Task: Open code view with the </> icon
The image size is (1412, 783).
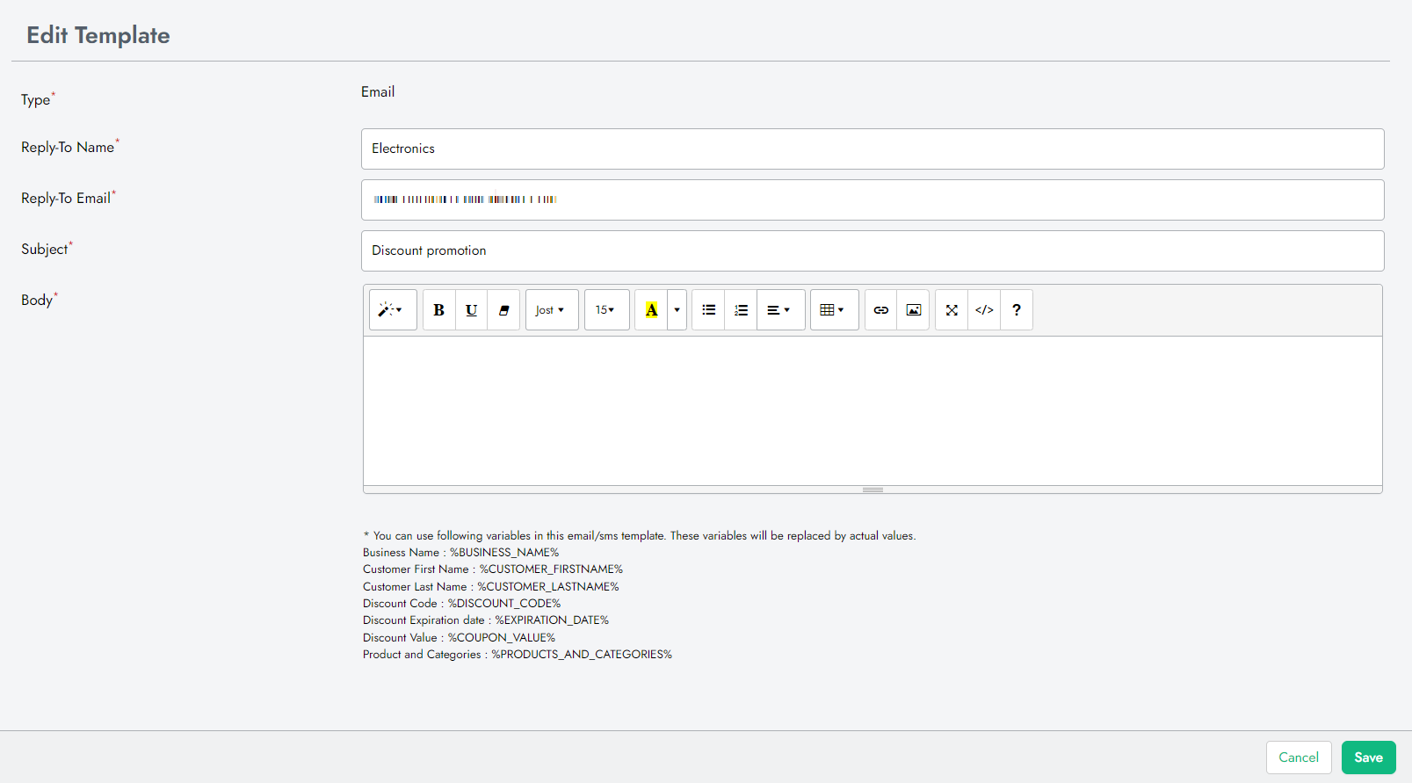Action: [984, 310]
